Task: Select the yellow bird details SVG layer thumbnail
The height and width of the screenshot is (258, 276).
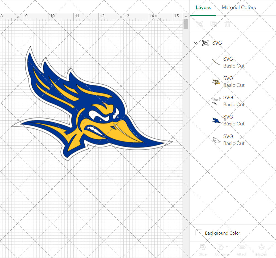Action: pos(216,82)
